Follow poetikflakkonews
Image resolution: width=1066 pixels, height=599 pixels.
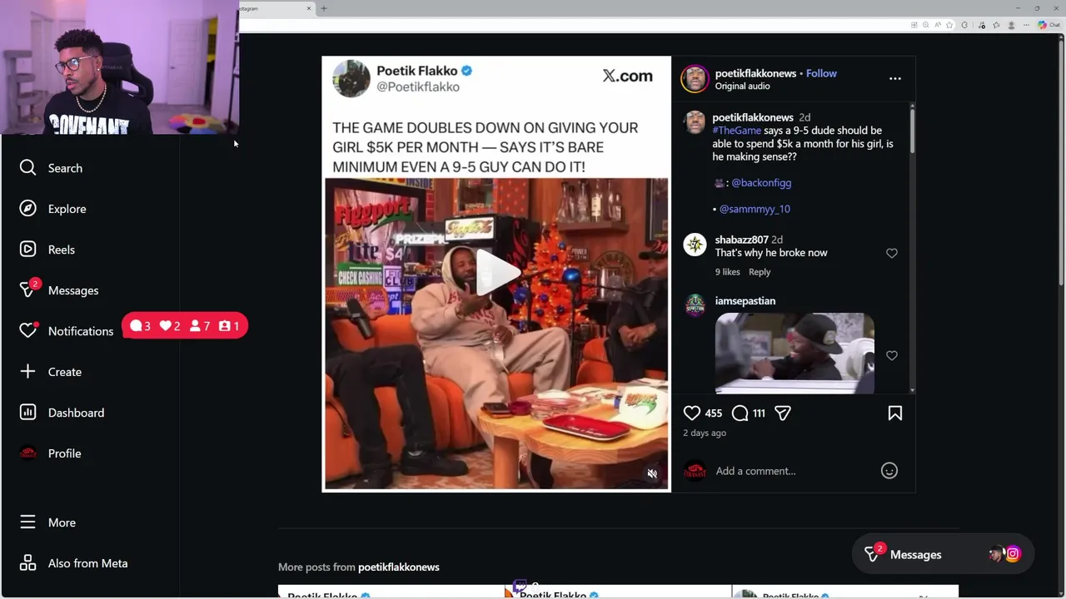[x=821, y=73]
